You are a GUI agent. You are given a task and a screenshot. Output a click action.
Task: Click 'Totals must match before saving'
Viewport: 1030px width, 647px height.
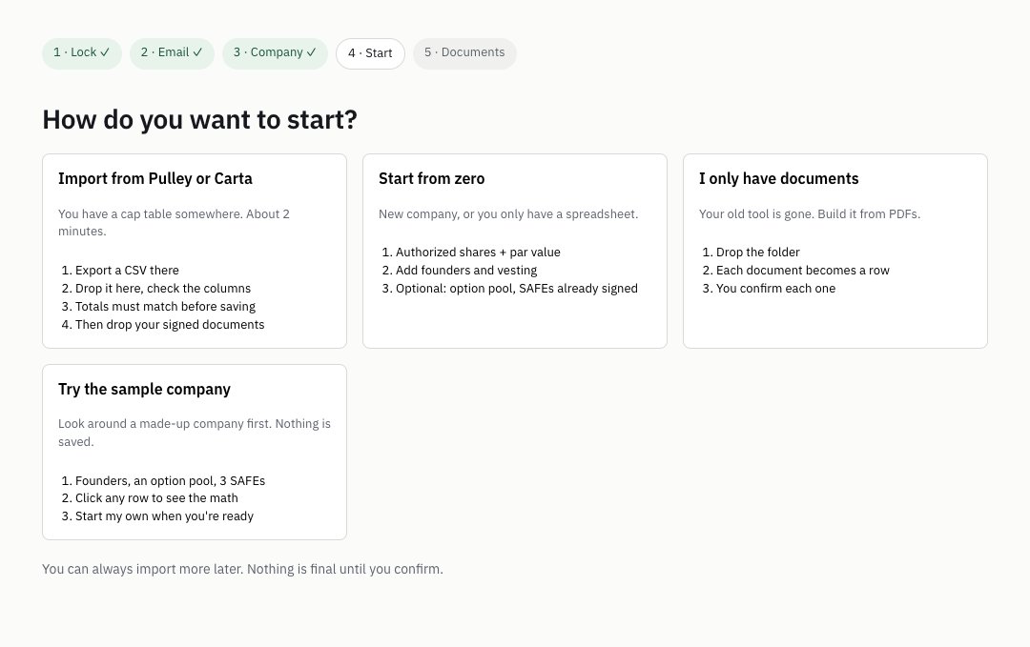[165, 307]
